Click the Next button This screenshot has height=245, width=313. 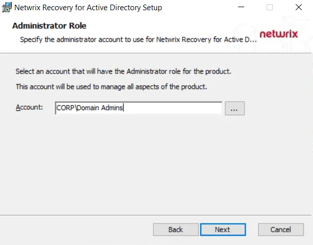point(223,229)
